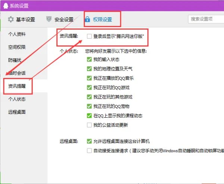Disable 我正在玩的其他游戏 option

click(x=89, y=97)
